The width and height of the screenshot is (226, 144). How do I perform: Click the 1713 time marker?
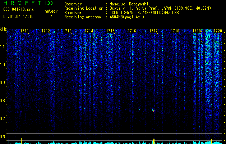pyautogui.click(x=67, y=31)
